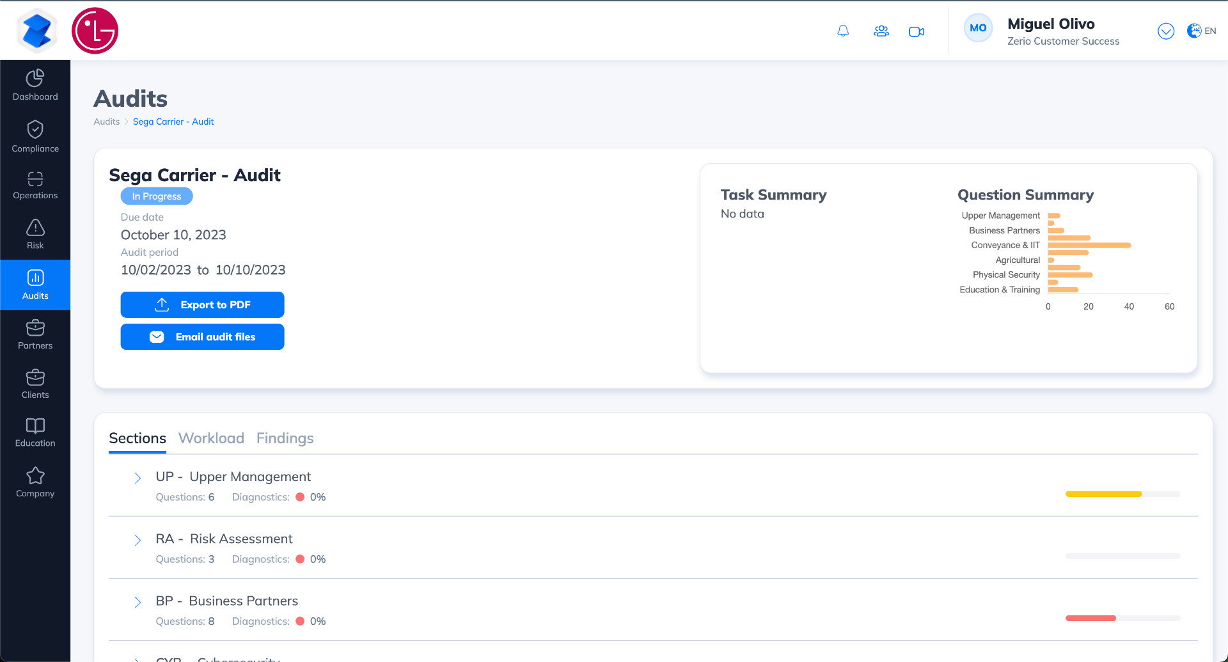
Task: Open the users group icon
Action: [881, 31]
